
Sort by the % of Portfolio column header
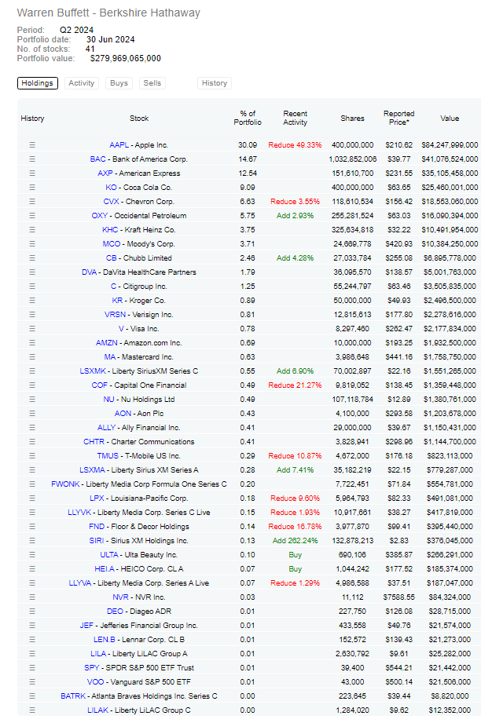click(x=248, y=119)
